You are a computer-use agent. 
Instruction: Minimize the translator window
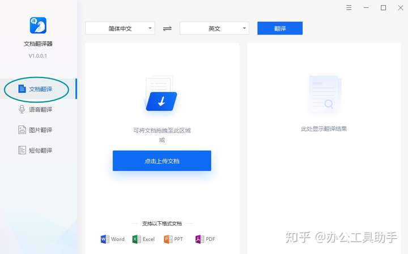[x=366, y=8]
